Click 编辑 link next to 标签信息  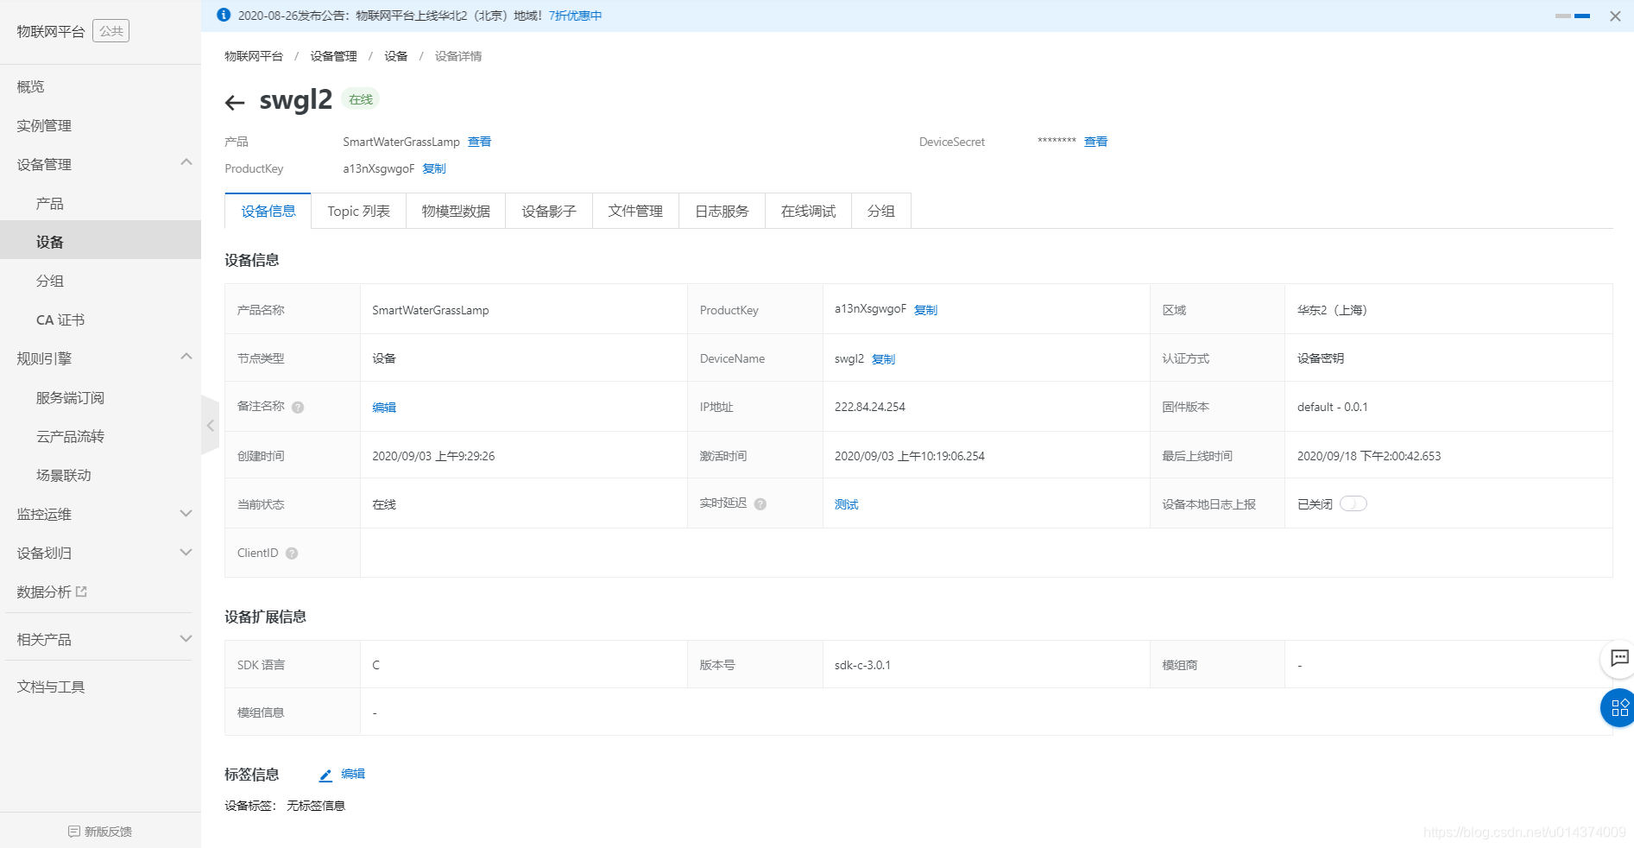(x=353, y=774)
